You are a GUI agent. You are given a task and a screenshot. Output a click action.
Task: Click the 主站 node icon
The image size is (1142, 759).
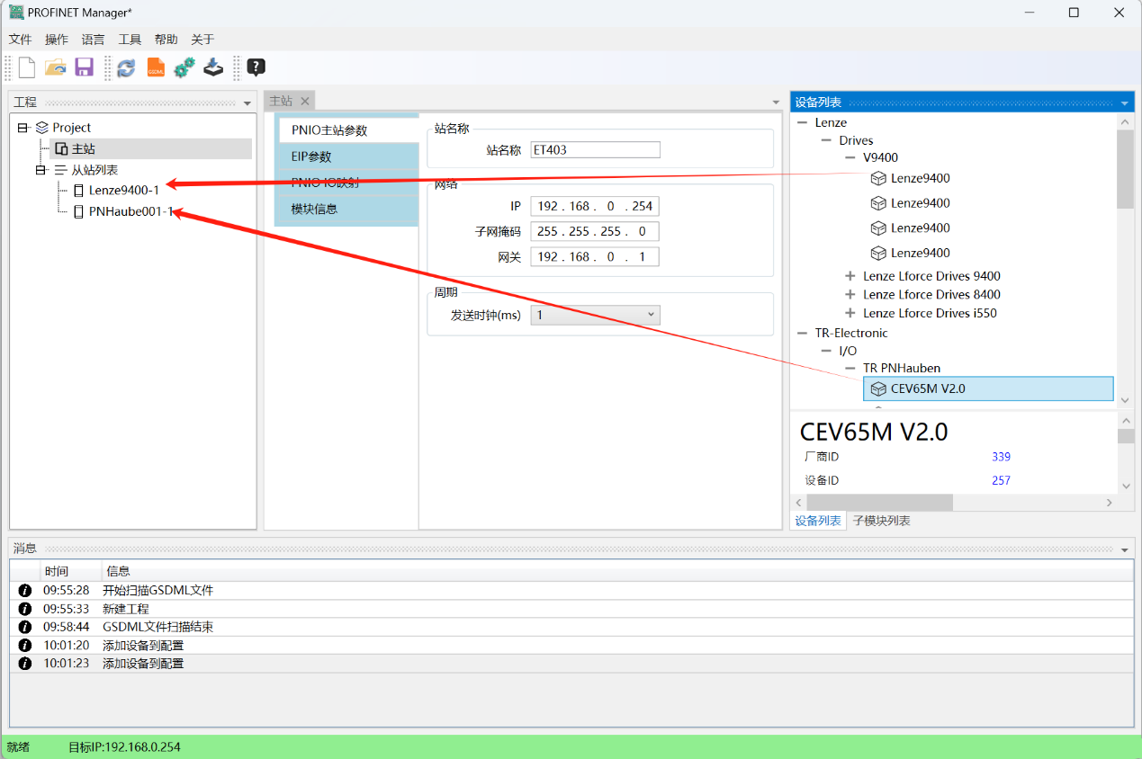pos(61,148)
